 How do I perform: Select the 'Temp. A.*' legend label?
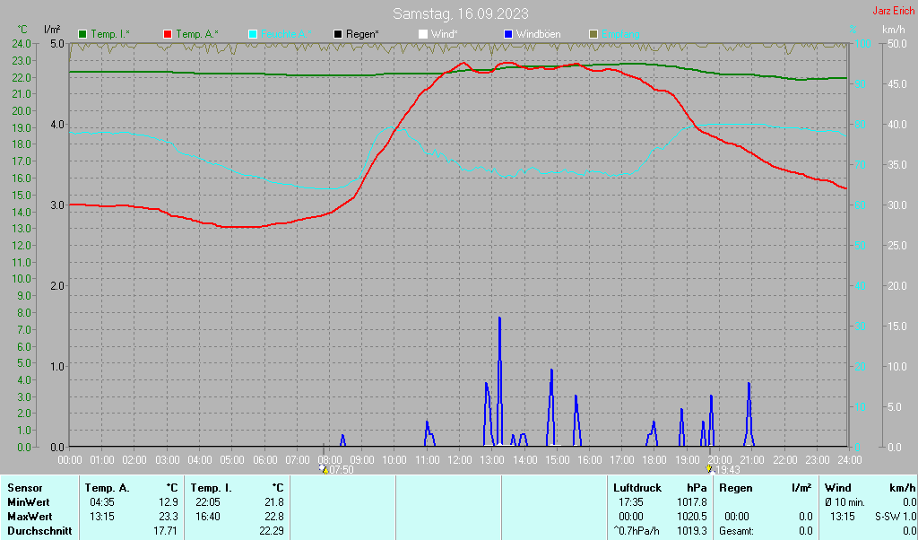tap(197, 35)
